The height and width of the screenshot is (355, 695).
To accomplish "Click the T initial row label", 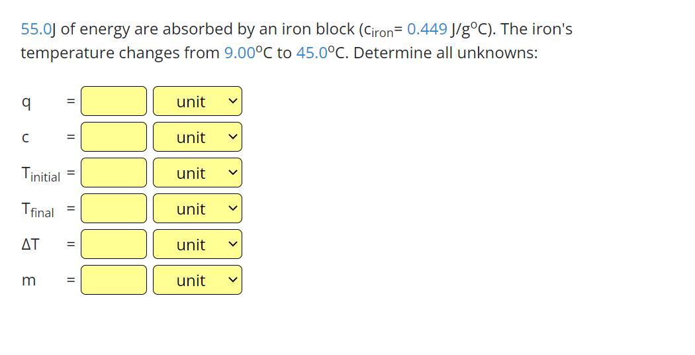I will (40, 174).
